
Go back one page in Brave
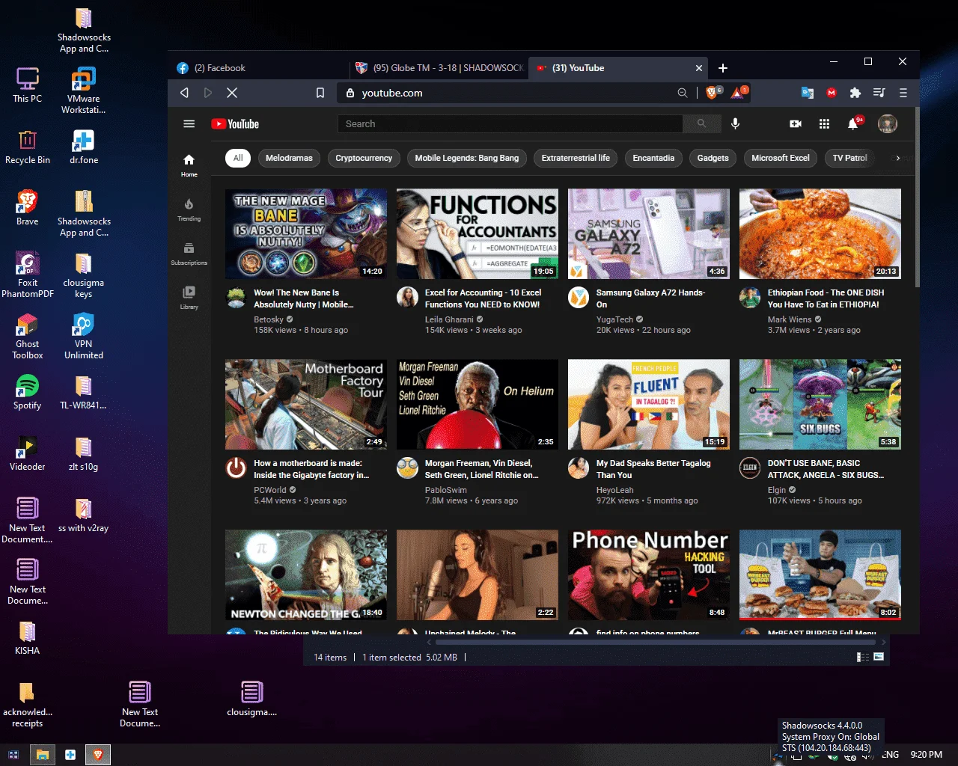tap(184, 93)
